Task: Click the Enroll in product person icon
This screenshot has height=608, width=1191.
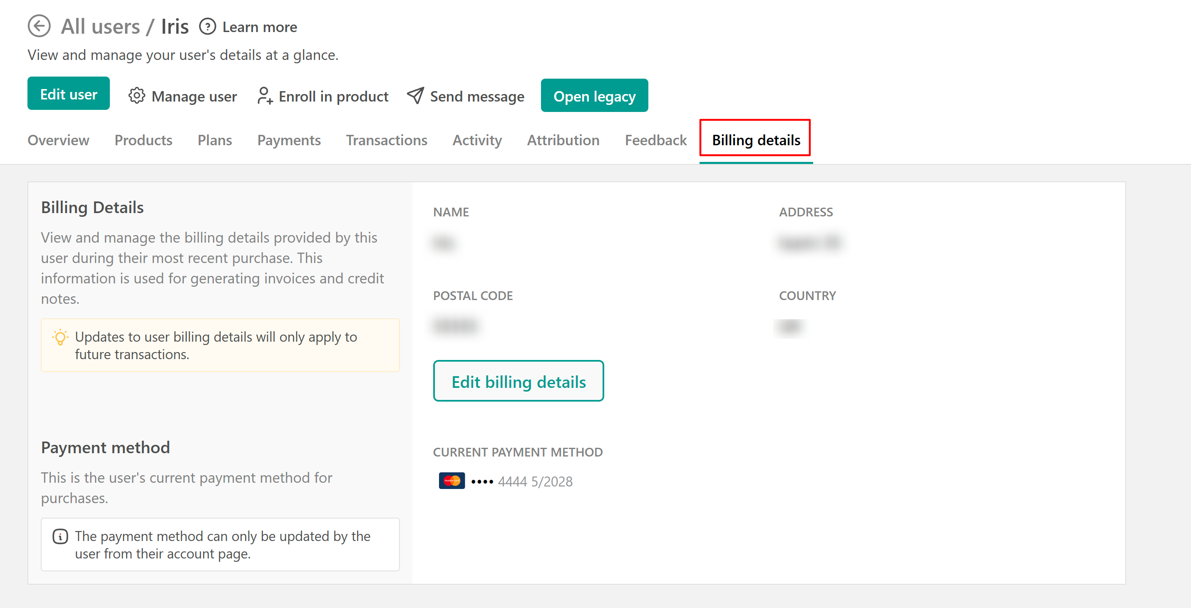Action: point(265,96)
